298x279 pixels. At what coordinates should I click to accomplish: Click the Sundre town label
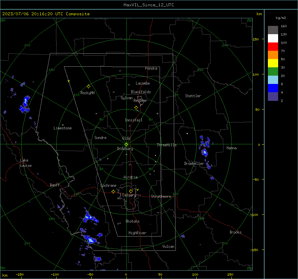(100, 138)
